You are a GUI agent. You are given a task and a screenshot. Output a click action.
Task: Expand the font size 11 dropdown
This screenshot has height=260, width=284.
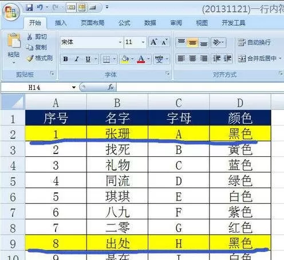click(x=143, y=42)
